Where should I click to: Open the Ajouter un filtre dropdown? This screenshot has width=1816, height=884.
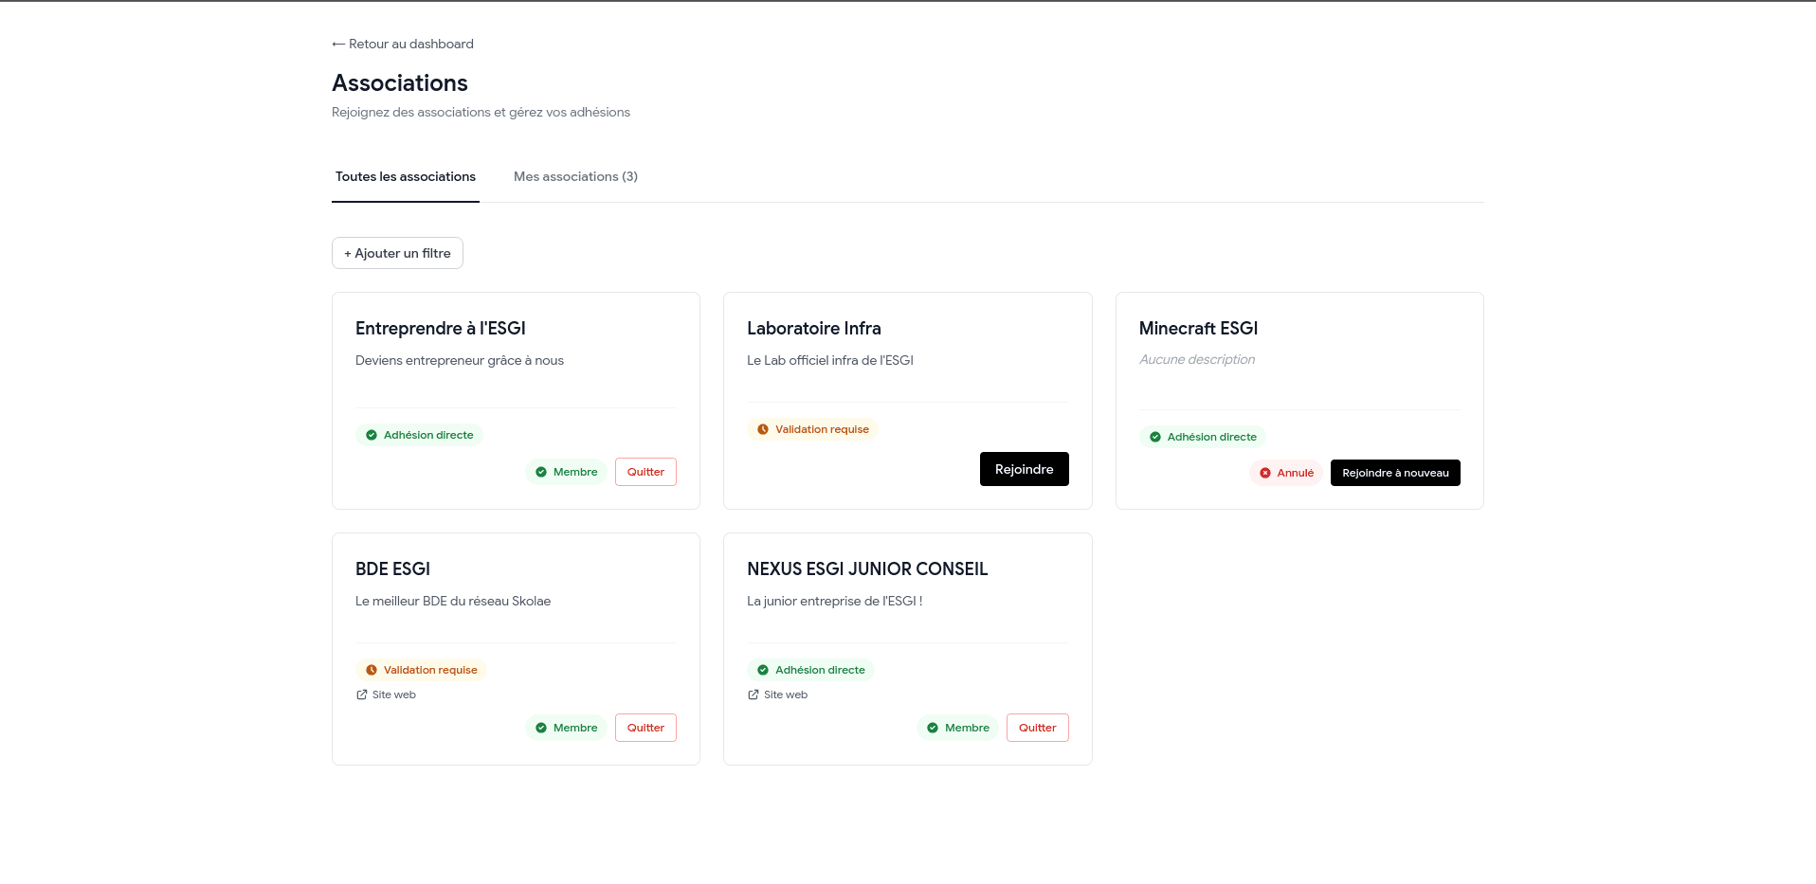(x=397, y=253)
